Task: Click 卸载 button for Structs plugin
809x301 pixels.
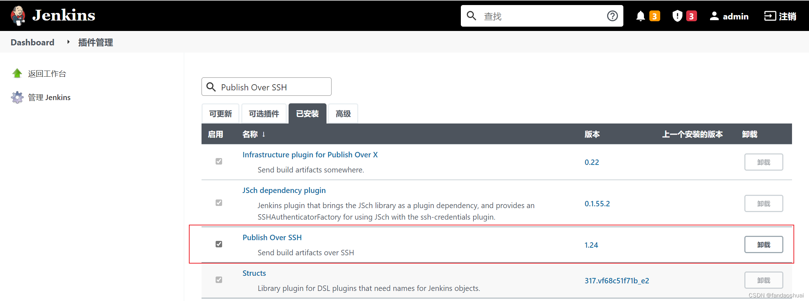Action: 764,280
